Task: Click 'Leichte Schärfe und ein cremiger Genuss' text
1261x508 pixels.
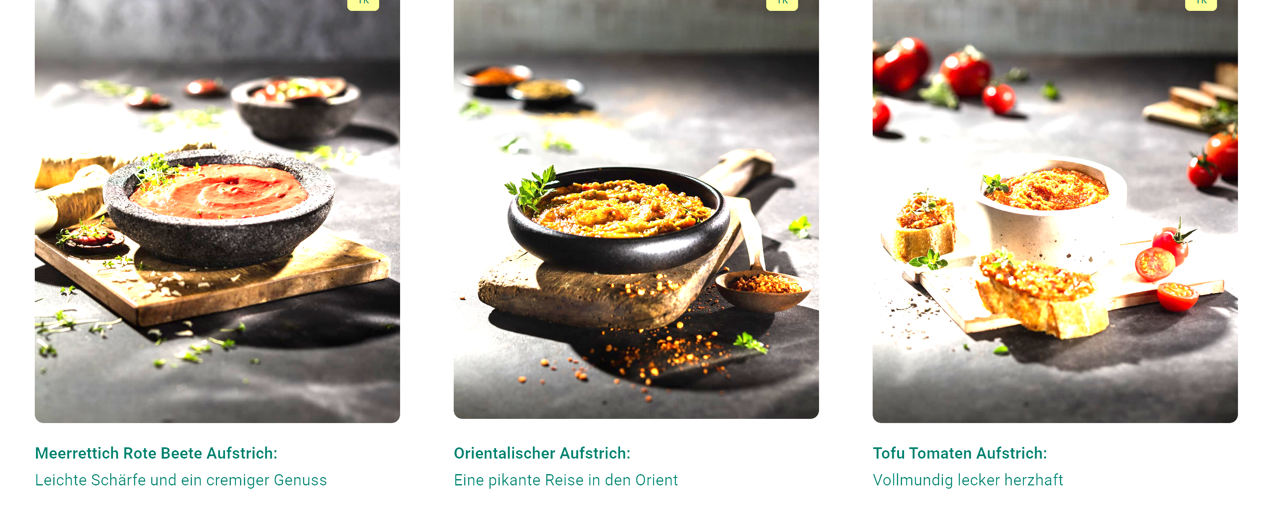Action: [181, 480]
